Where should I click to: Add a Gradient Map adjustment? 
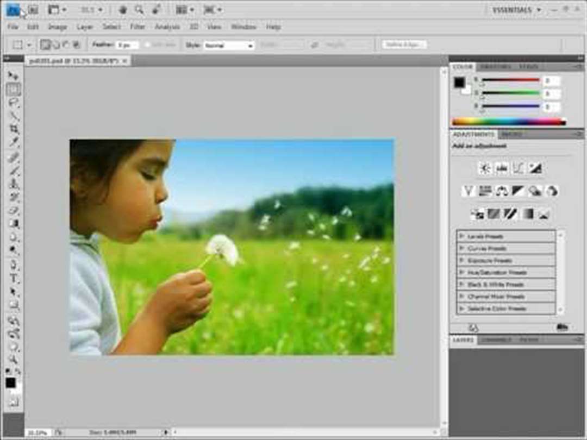click(527, 214)
